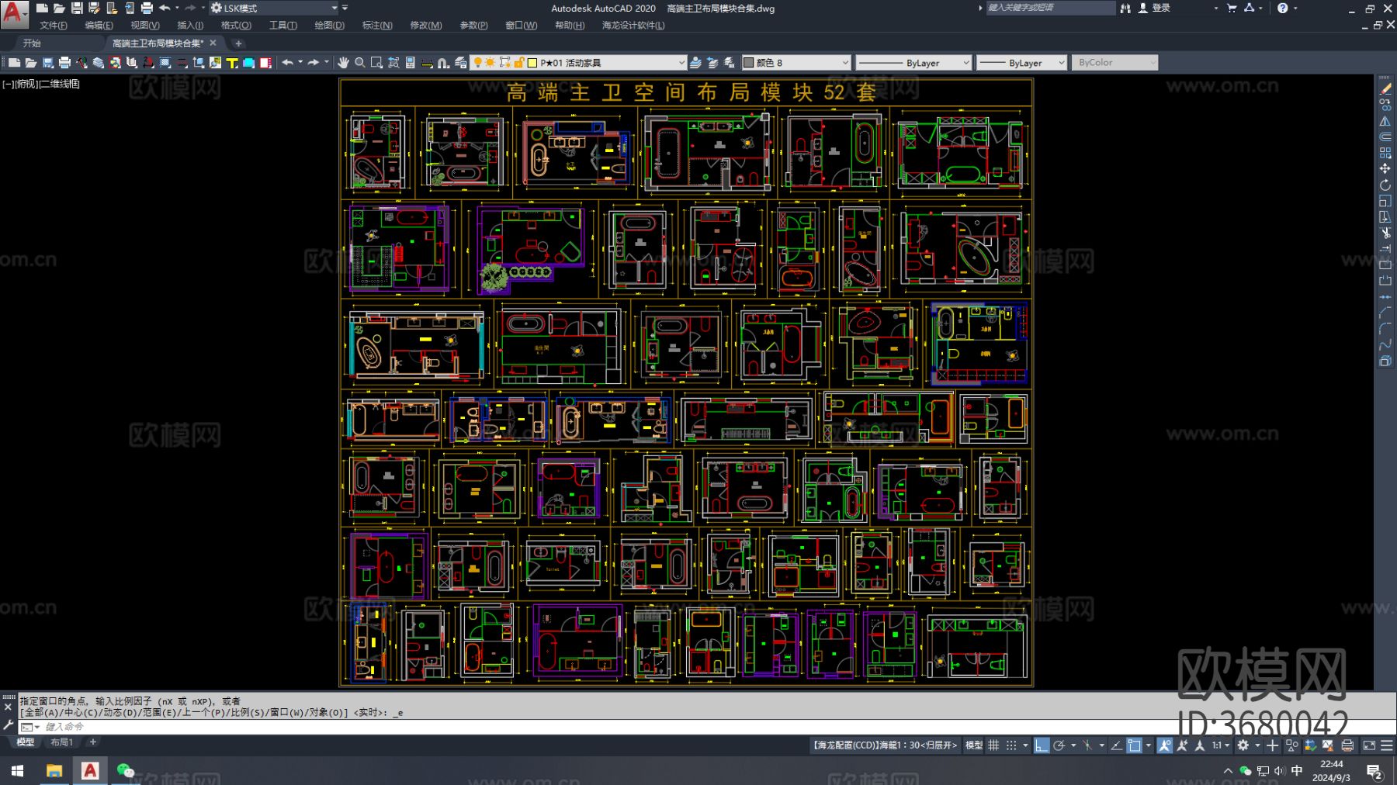Click the Undo arrow in quick access toolbar
The height and width of the screenshot is (785, 1397).
tap(165, 8)
